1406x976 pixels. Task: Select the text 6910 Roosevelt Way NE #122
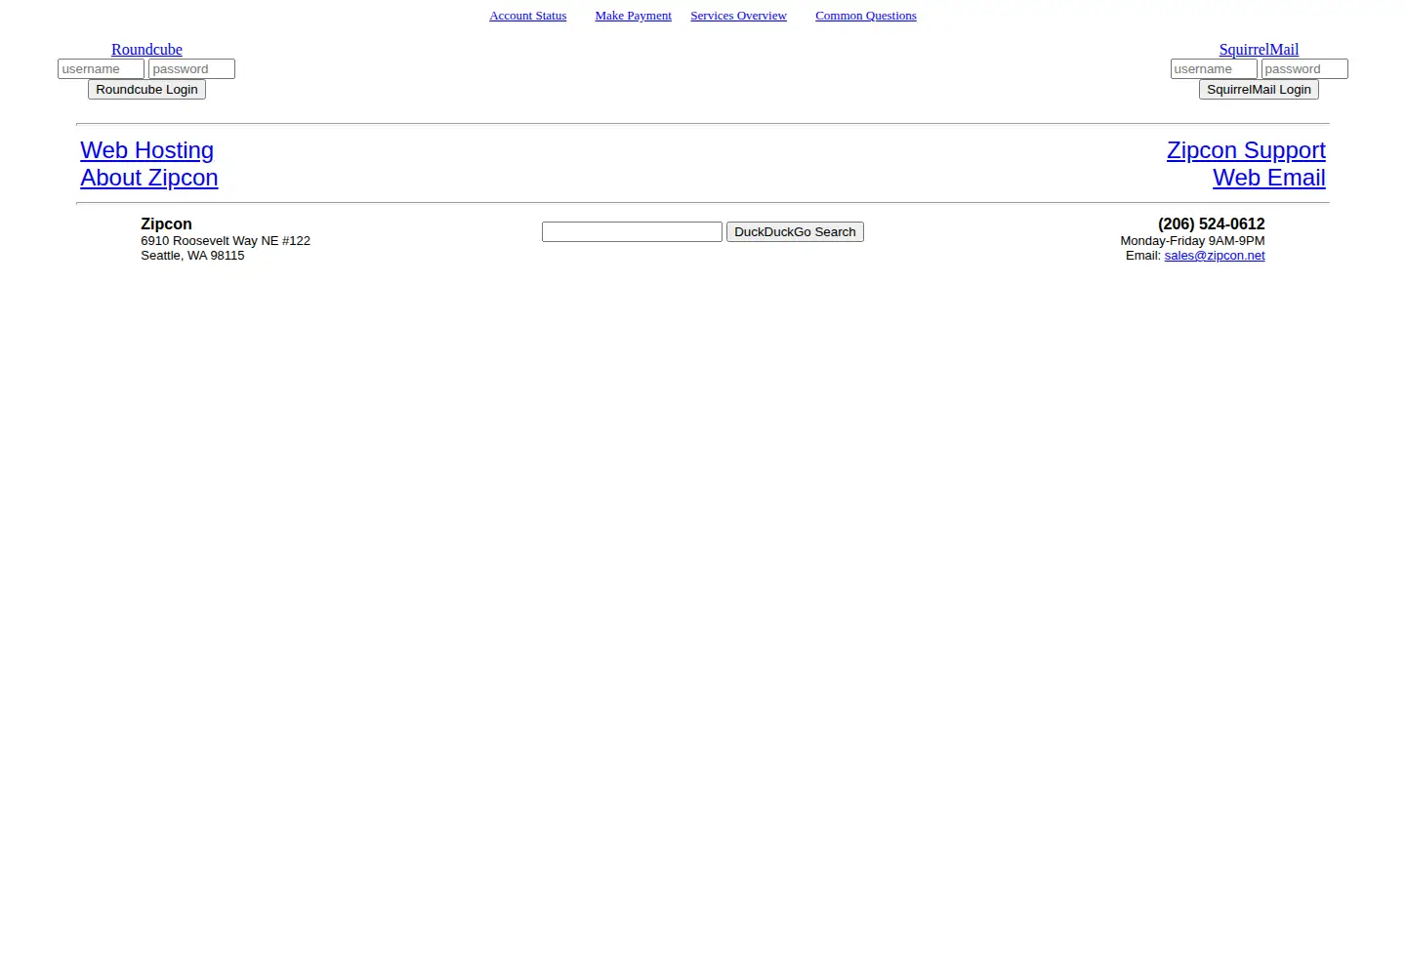[226, 241]
